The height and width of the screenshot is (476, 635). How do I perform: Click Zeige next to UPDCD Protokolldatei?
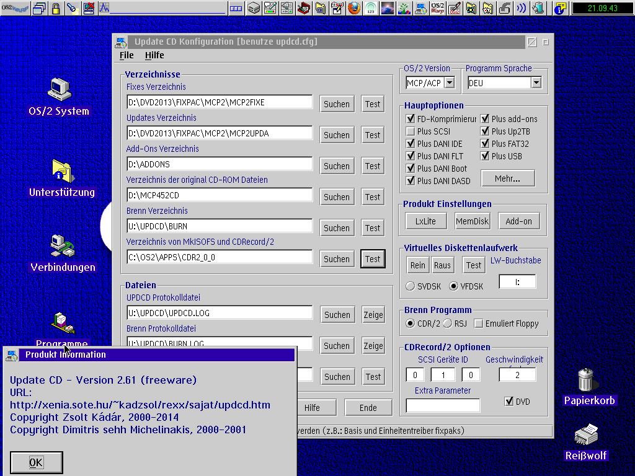click(373, 315)
